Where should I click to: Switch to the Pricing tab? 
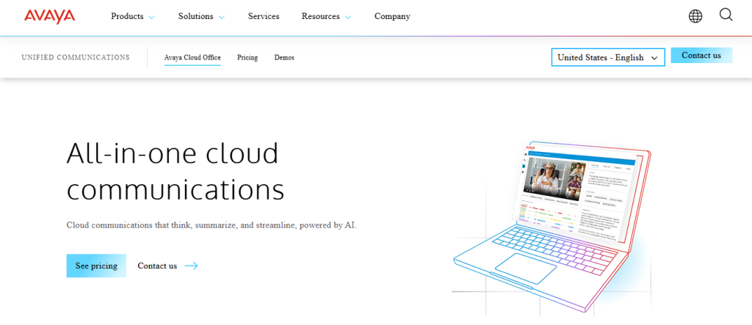247,57
